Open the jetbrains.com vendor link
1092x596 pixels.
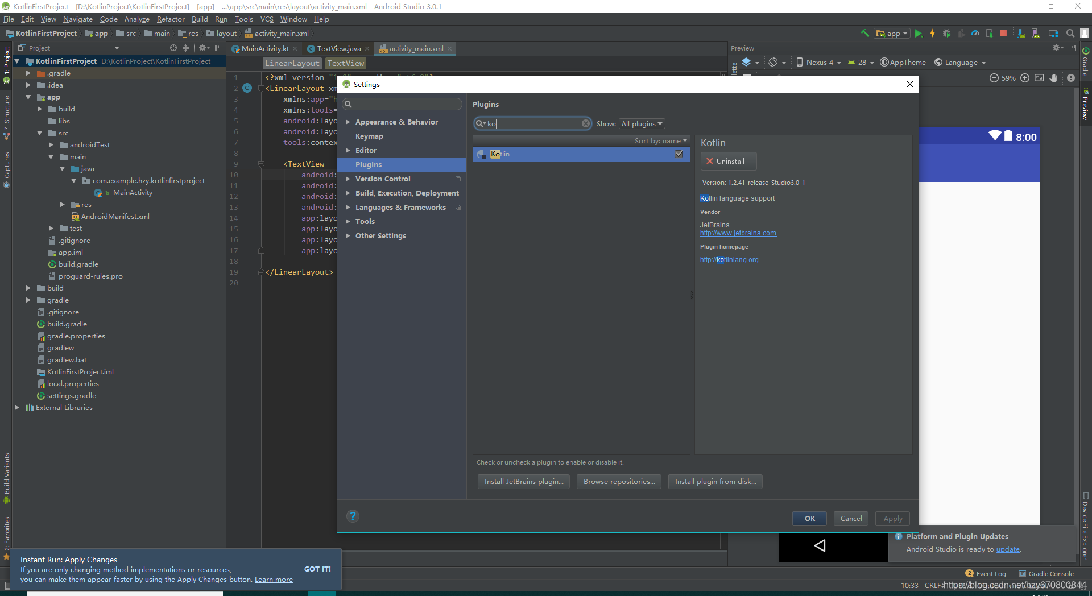[738, 233]
